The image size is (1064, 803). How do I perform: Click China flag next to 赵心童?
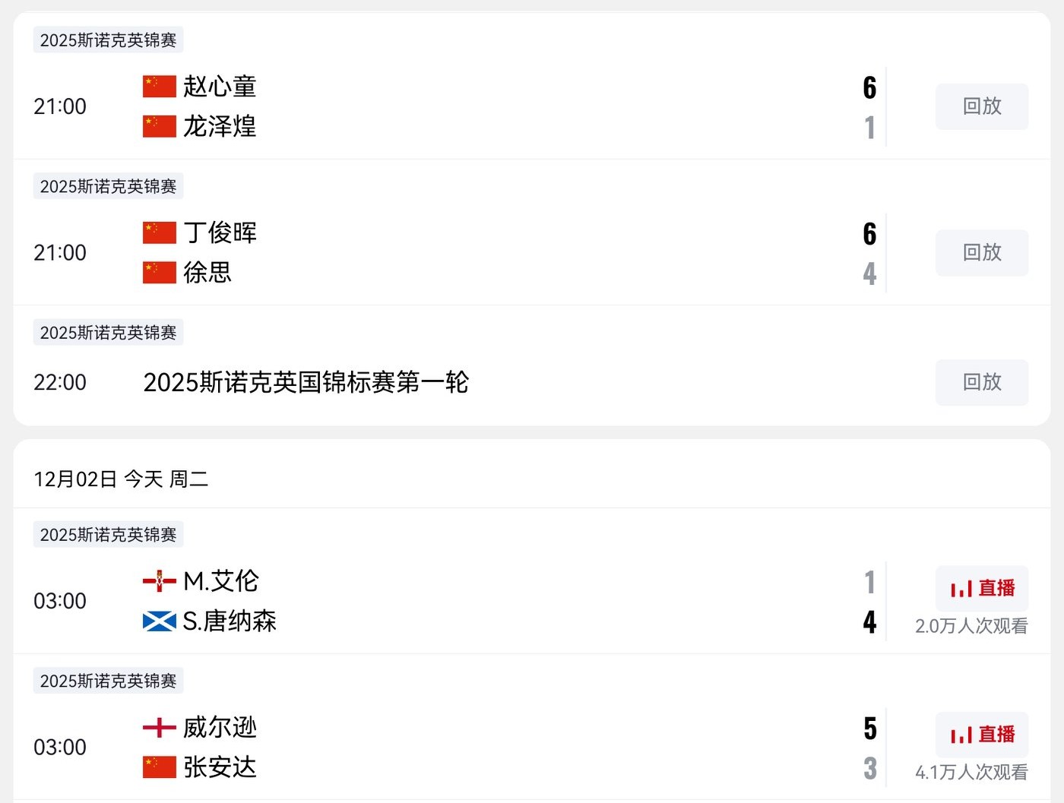pos(159,86)
